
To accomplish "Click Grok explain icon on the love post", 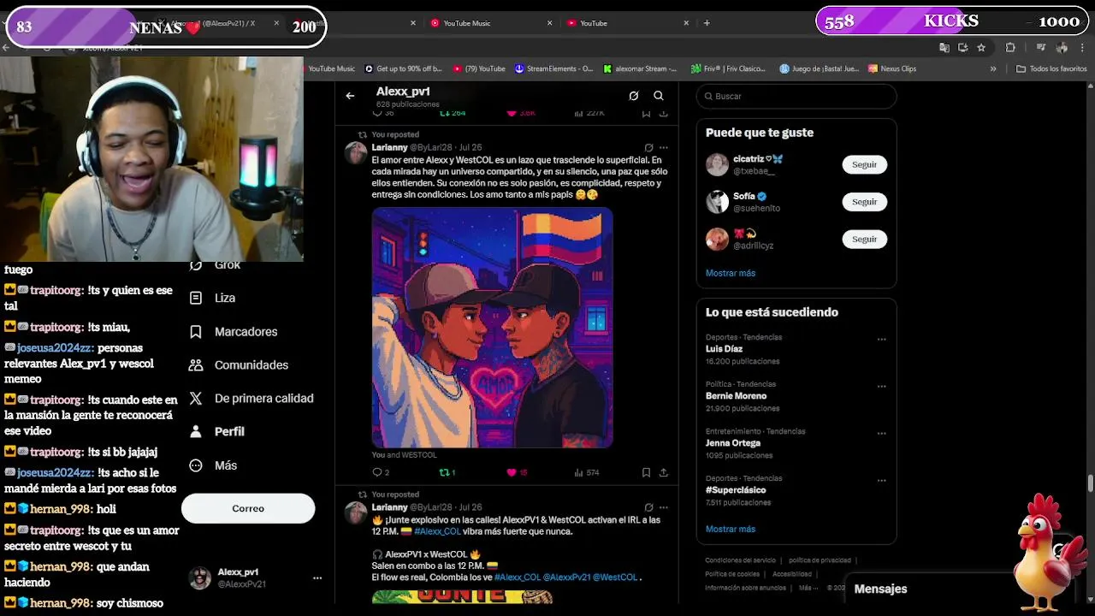I will [x=648, y=147].
